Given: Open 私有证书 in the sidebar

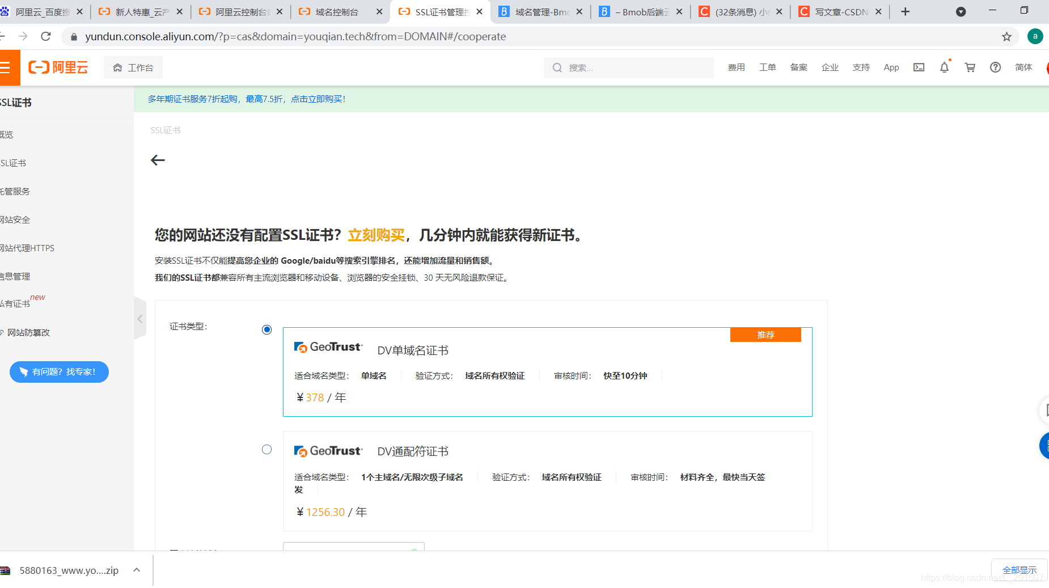Looking at the screenshot, I should pyautogui.click(x=15, y=304).
